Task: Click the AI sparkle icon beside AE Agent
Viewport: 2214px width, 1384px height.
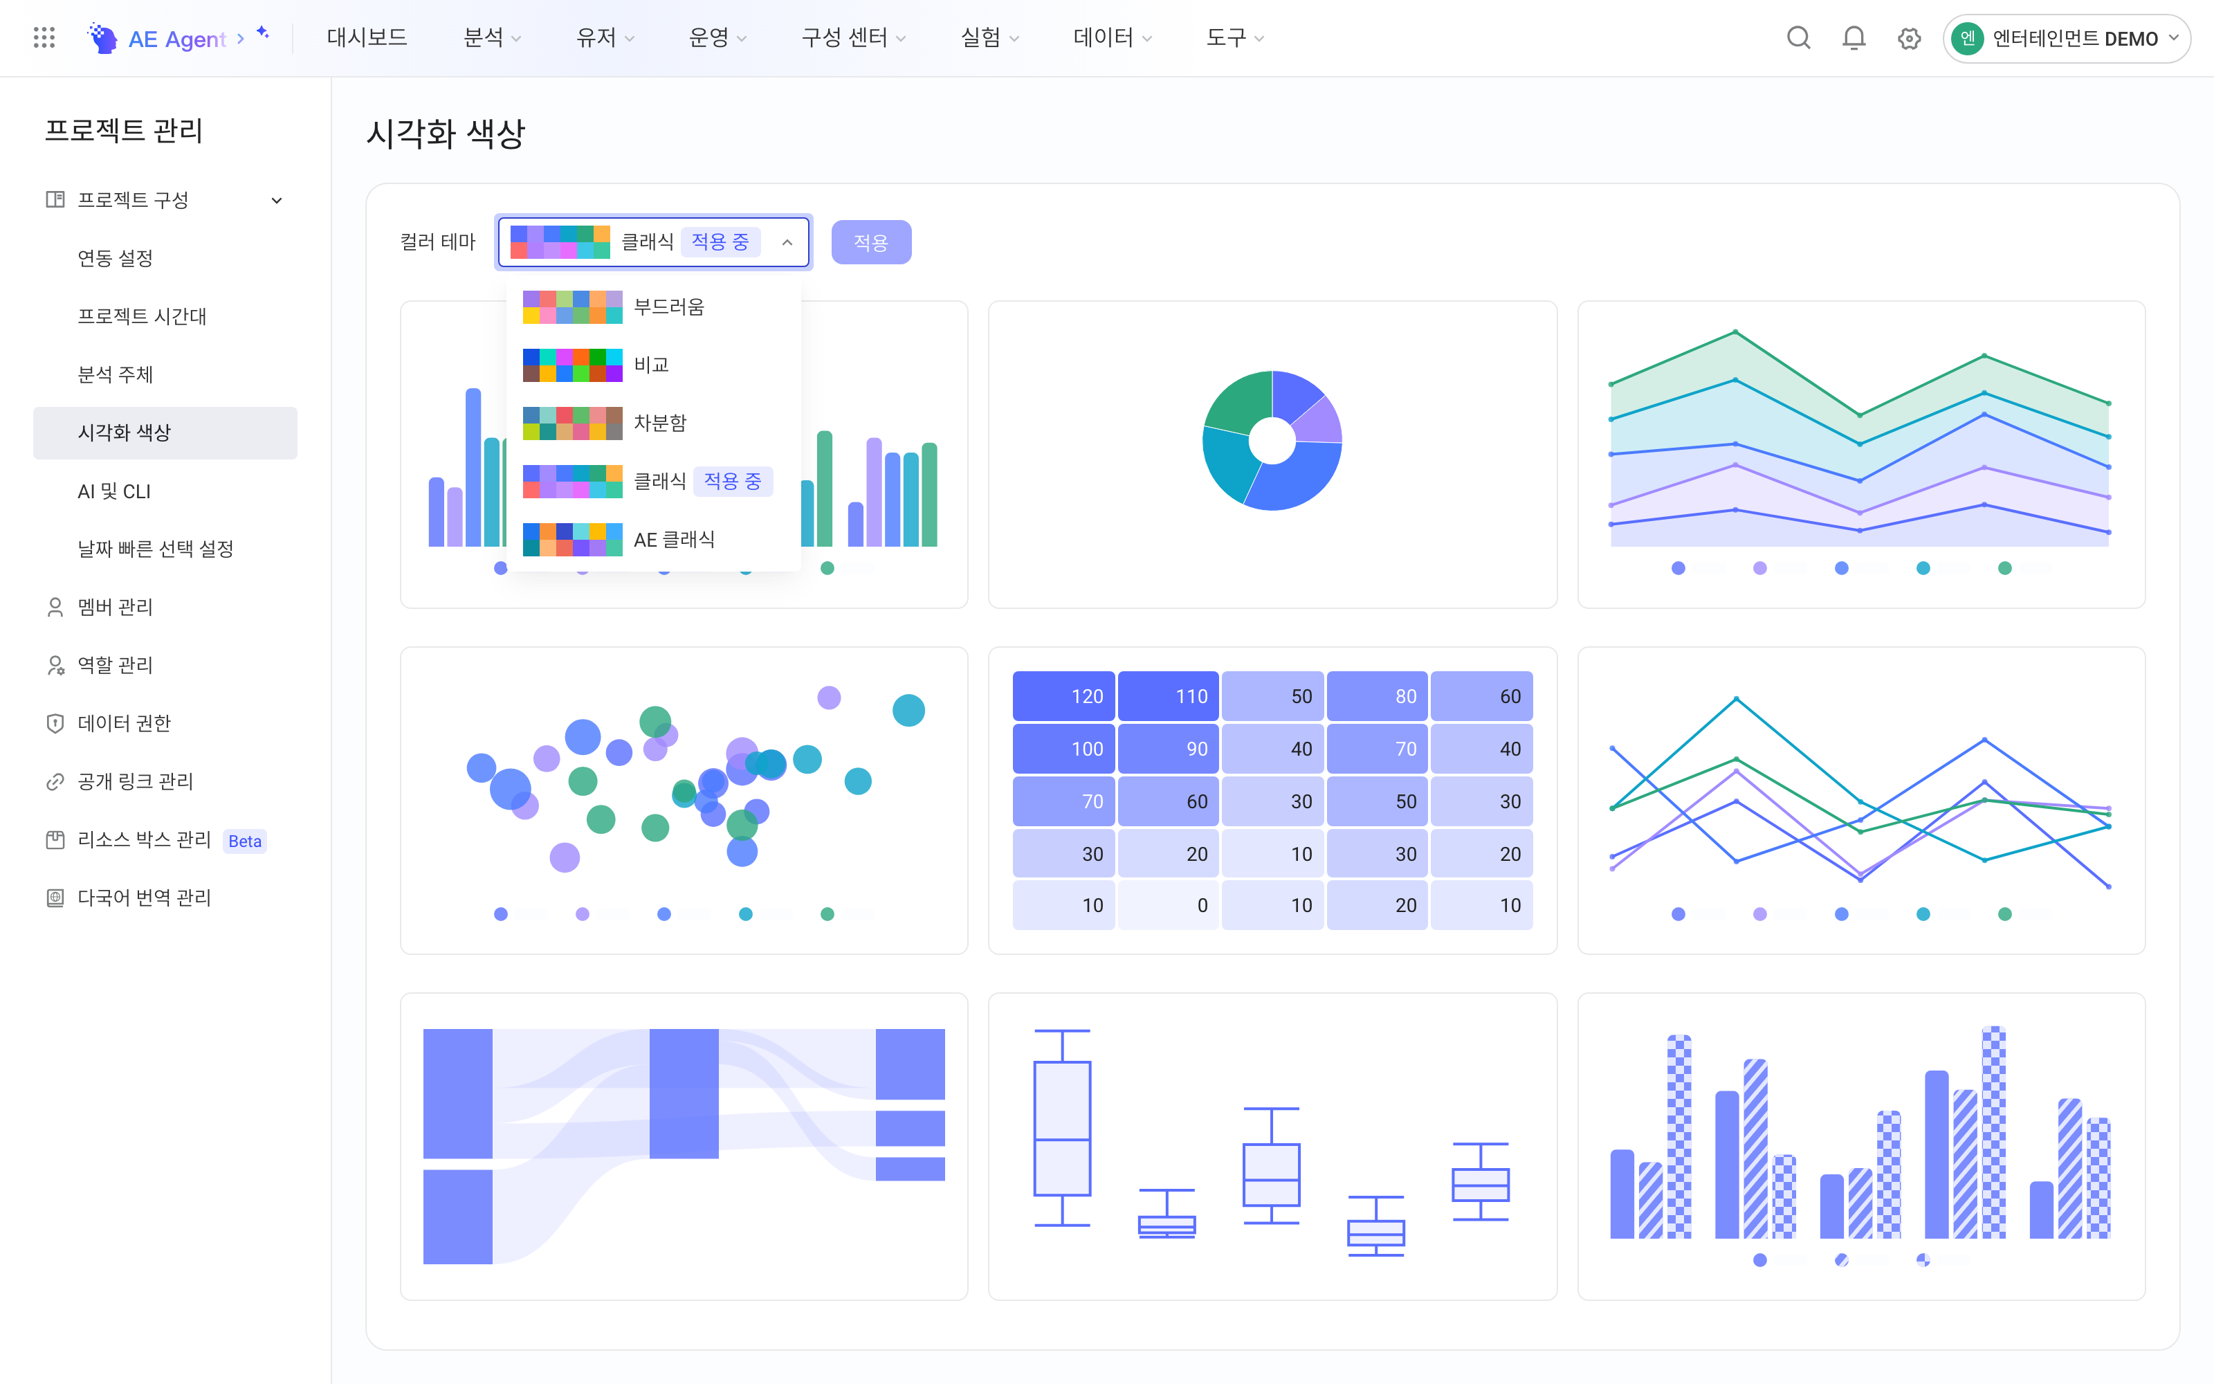Action: coord(264,33)
